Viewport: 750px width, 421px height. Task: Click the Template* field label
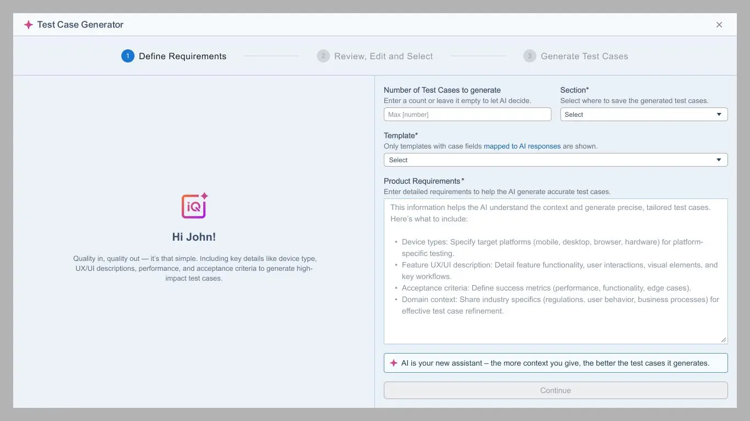401,136
